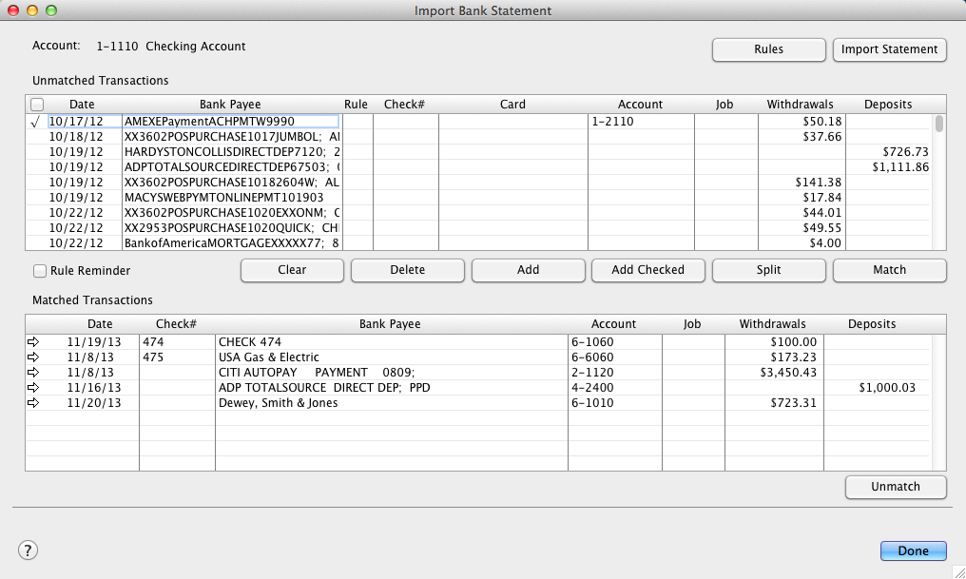Uncheck the AMEX payment row checkmark
The image size is (966, 579).
[x=35, y=122]
